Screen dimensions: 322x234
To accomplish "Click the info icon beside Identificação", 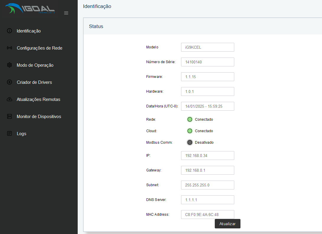I will [9, 31].
